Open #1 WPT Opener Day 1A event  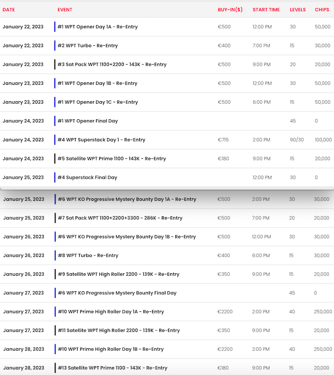click(x=98, y=27)
